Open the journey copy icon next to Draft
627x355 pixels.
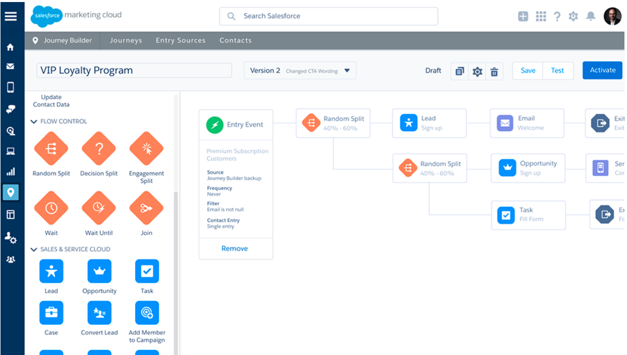(x=459, y=71)
